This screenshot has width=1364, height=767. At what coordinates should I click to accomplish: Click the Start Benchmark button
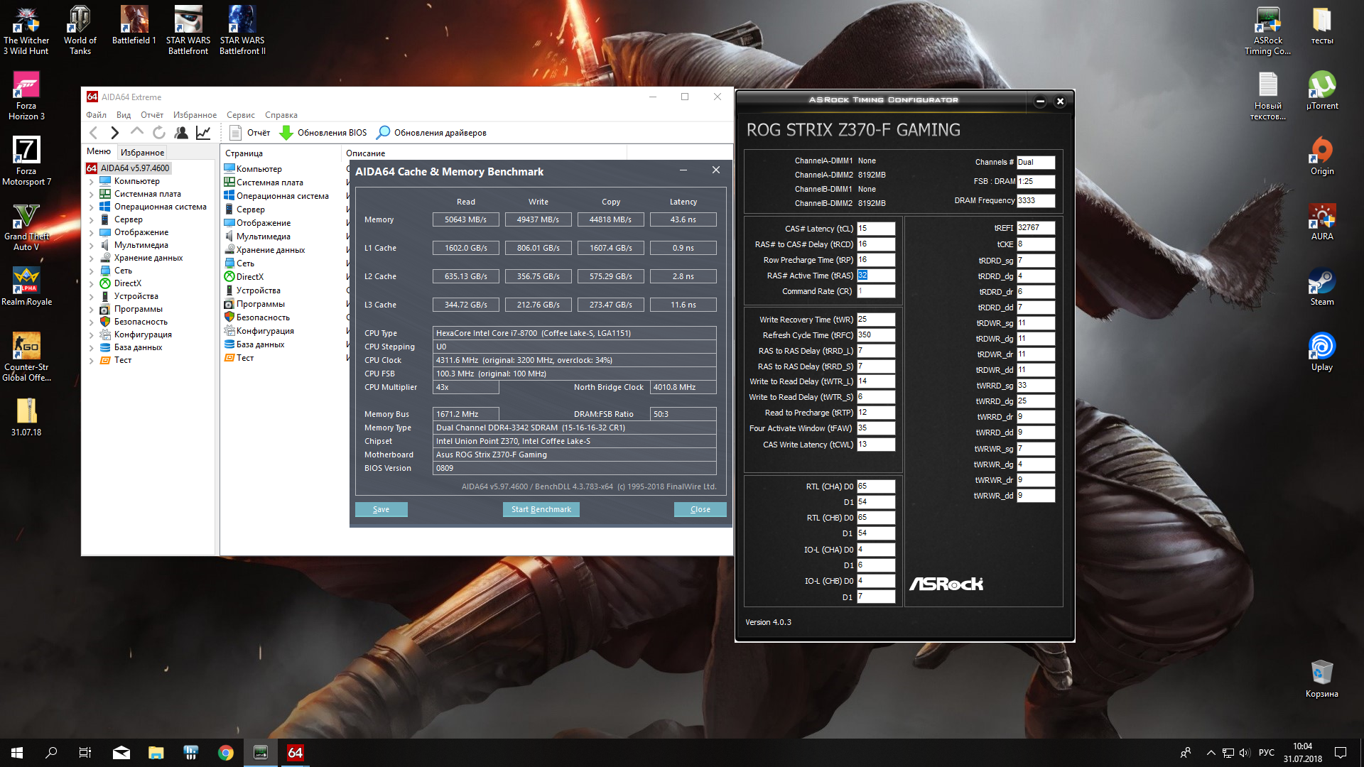point(541,509)
